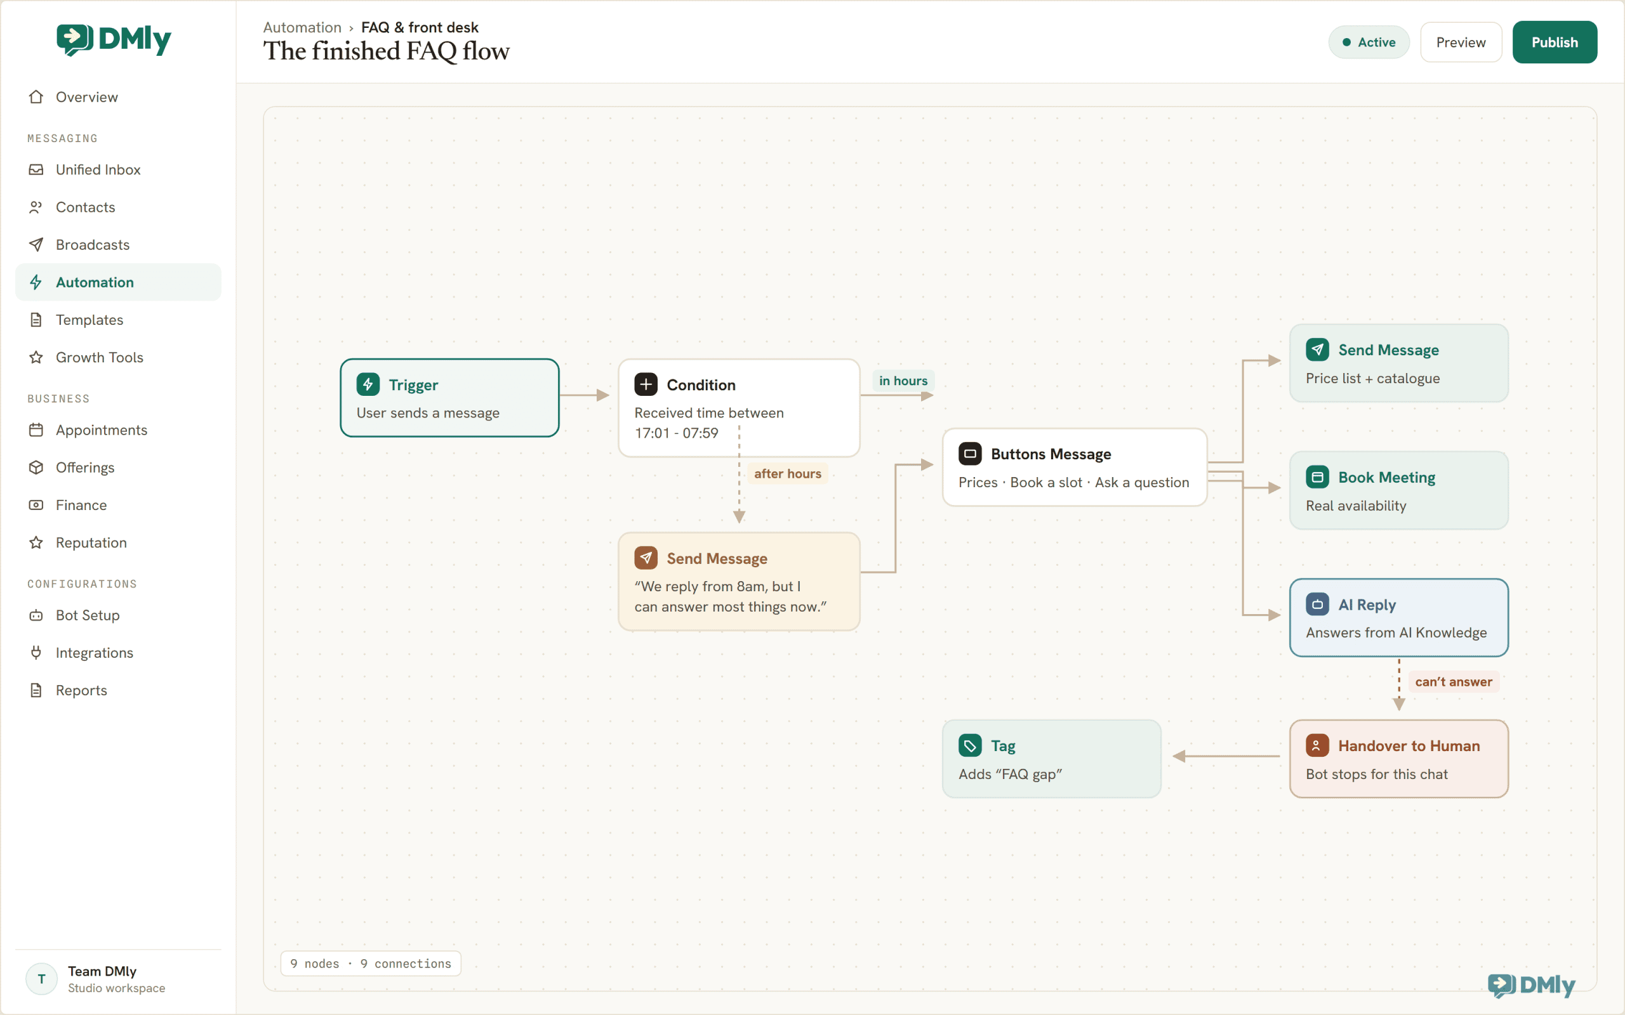Click the flow title "The finished FAQ flow"
Screen dimensions: 1625x1015
click(386, 51)
